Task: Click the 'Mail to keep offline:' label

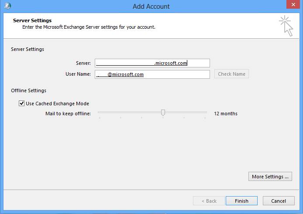Action: [68, 114]
